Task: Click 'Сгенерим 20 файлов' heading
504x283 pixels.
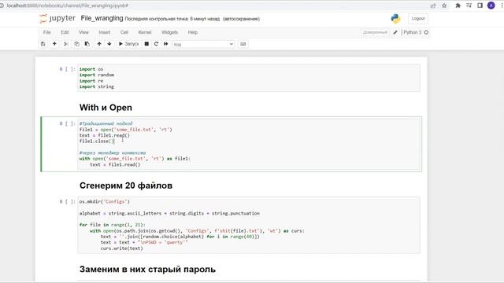Action: coord(126,186)
